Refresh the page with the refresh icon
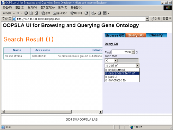This screenshot has width=173, height=130. tap(31, 13)
